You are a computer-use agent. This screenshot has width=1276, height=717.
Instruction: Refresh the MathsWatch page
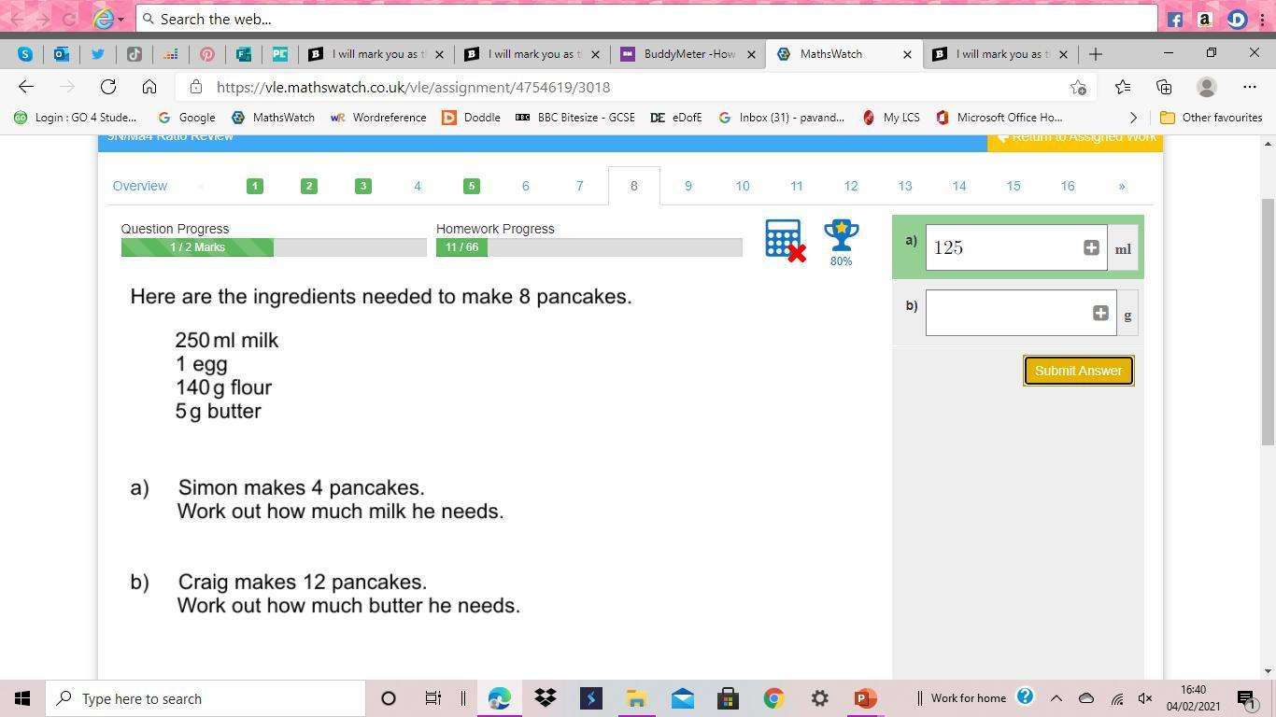108,87
